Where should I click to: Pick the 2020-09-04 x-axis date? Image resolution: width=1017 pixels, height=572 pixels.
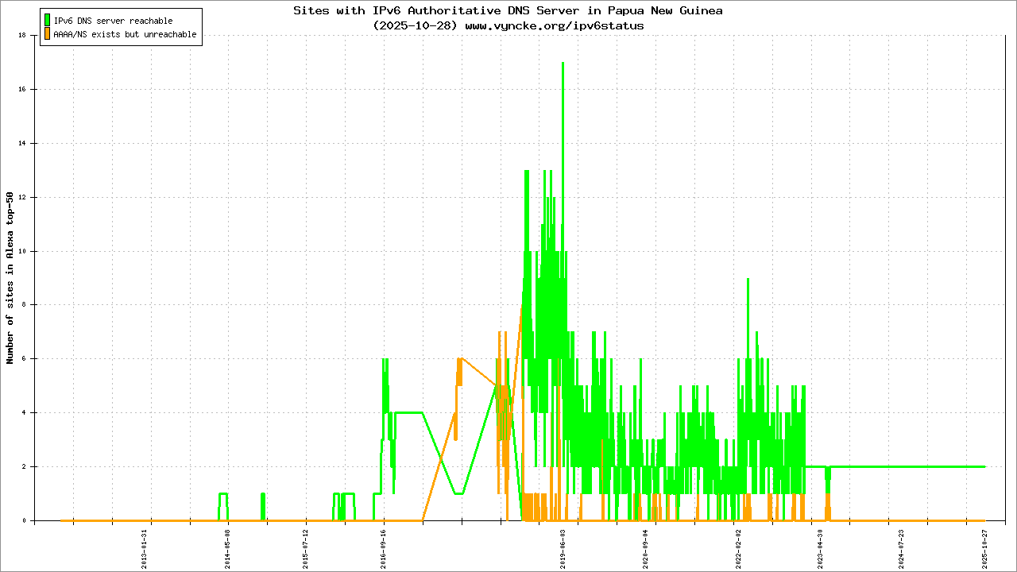[645, 549]
